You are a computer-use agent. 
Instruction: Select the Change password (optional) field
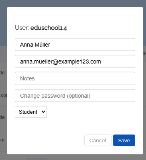[75, 96]
